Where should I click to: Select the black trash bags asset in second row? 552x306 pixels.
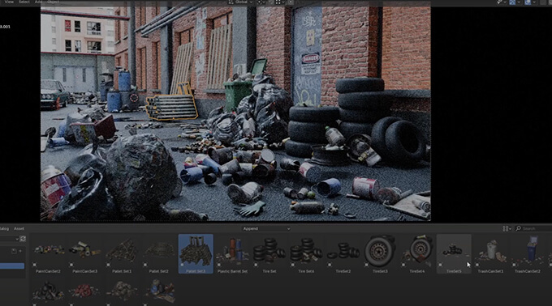pyautogui.click(x=48, y=291)
